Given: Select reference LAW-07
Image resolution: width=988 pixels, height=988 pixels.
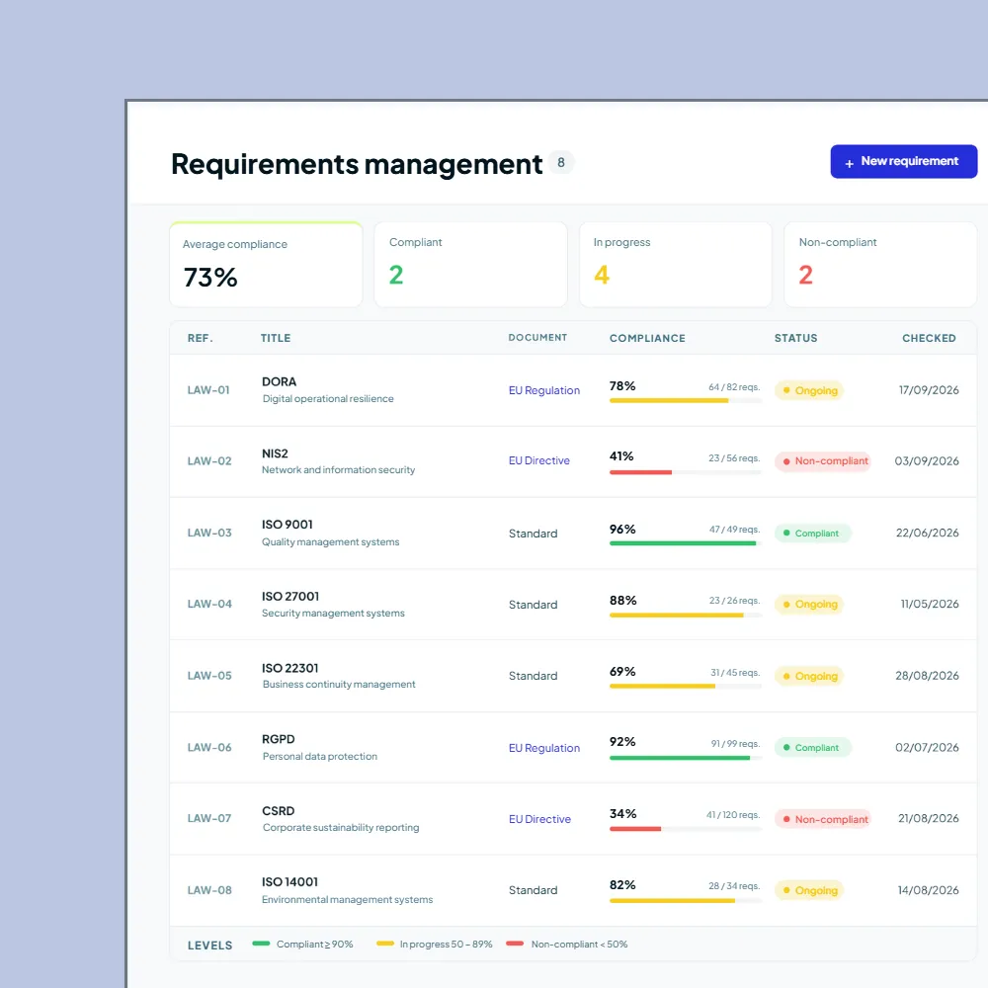Looking at the screenshot, I should point(209,818).
